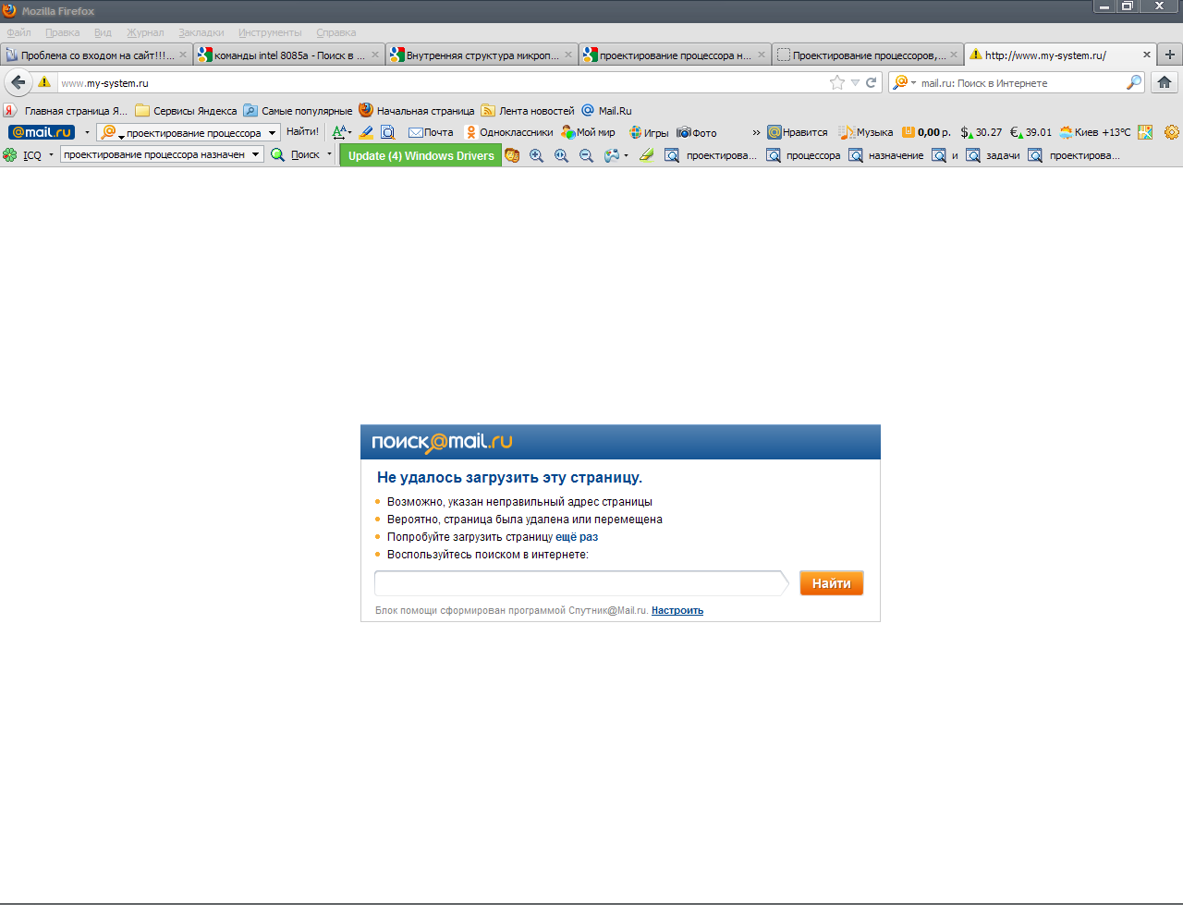
Task: Open the Закладки menu
Action: (x=201, y=32)
